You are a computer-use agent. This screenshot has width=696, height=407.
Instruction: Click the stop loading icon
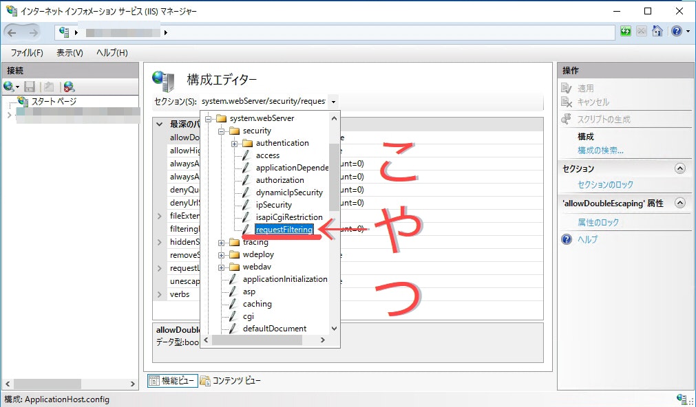point(642,32)
